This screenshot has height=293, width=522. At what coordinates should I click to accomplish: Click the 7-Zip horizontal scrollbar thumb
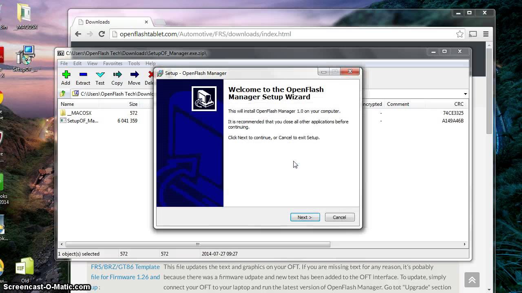198,244
